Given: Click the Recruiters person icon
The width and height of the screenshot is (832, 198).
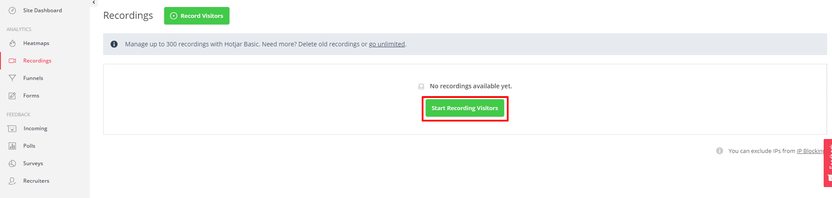Looking at the screenshot, I should click(x=12, y=181).
